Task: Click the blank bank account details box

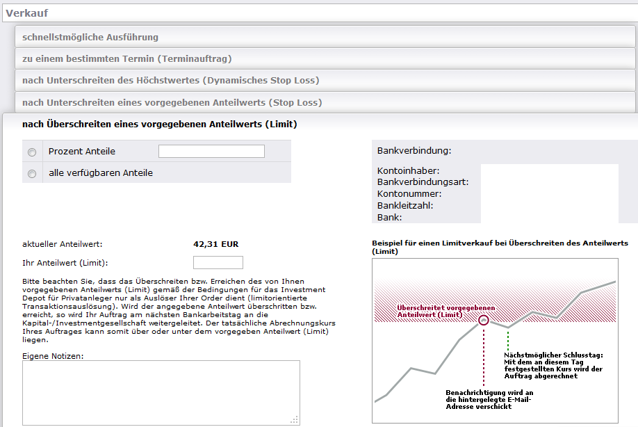Action: [549, 193]
